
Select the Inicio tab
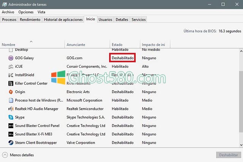(90, 19)
